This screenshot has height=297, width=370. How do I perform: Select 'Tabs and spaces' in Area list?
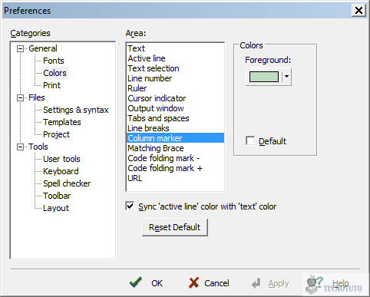(175, 118)
